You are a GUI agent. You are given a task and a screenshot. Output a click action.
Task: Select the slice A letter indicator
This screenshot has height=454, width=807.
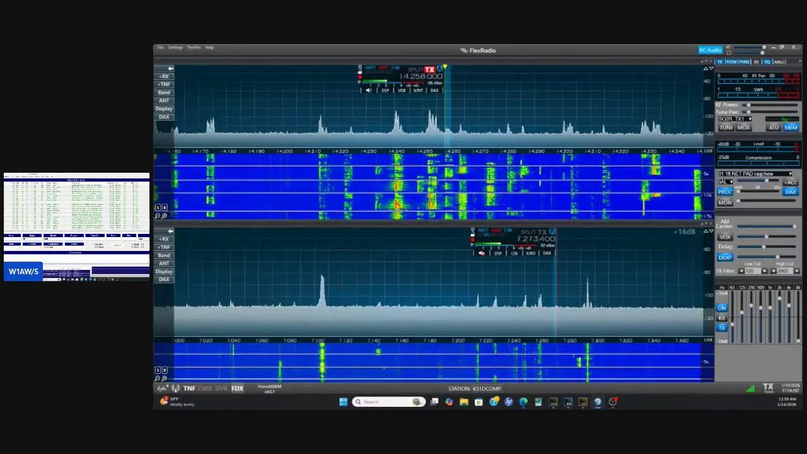(x=439, y=69)
